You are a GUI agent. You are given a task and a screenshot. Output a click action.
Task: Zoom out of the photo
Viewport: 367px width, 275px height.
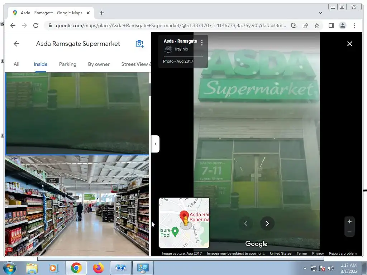coord(349,232)
